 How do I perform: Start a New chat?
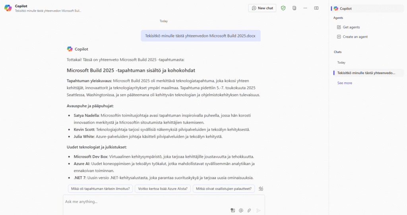point(262,8)
